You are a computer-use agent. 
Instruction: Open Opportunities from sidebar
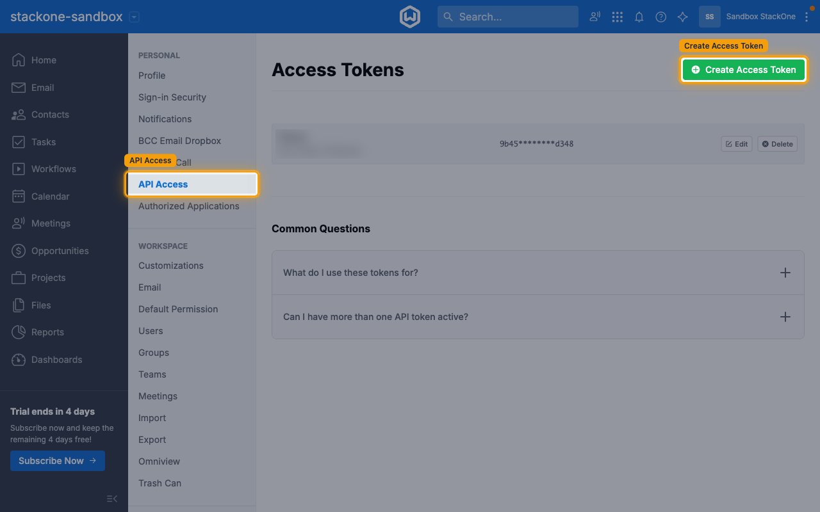click(51, 251)
